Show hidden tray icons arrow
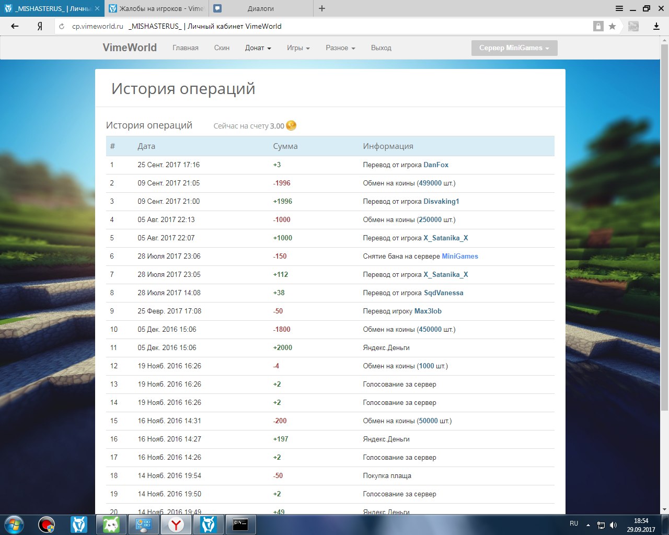The image size is (669, 535). coord(588,525)
